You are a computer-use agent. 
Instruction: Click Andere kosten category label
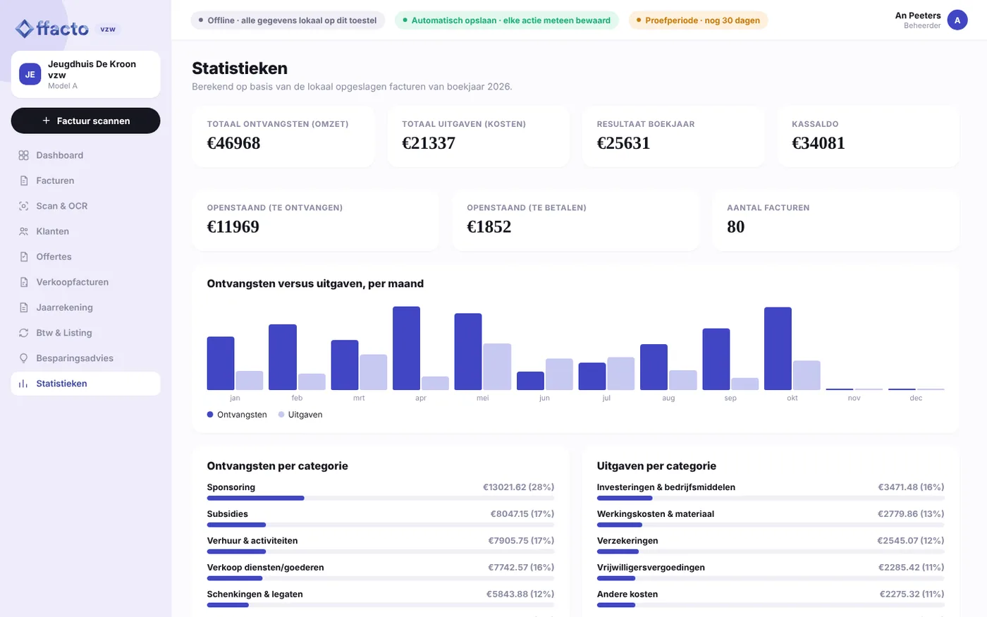coord(627,594)
